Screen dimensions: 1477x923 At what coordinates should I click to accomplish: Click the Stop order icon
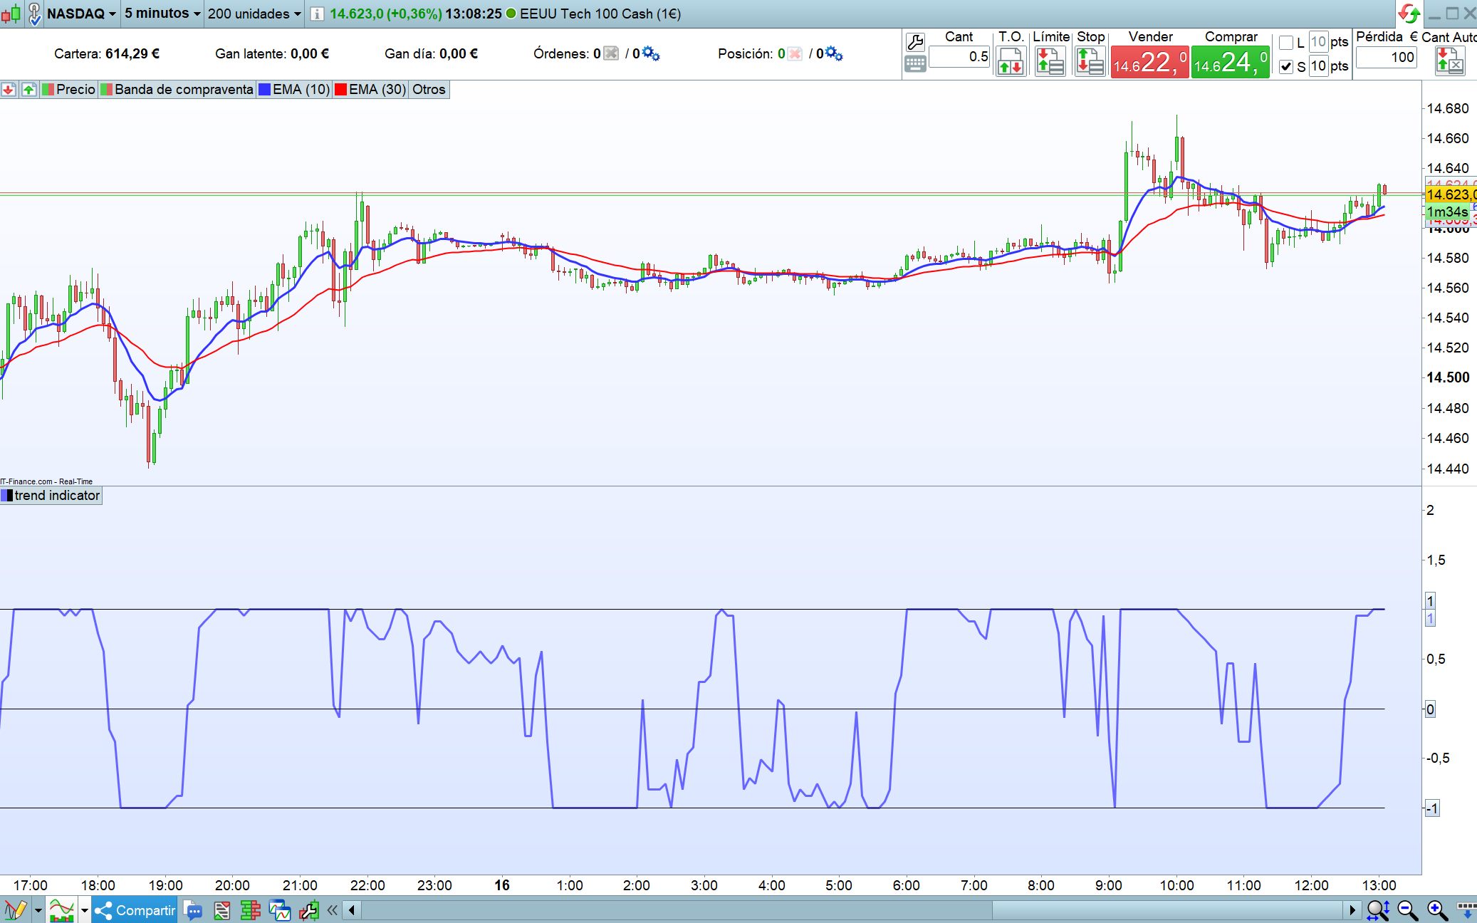point(1090,61)
